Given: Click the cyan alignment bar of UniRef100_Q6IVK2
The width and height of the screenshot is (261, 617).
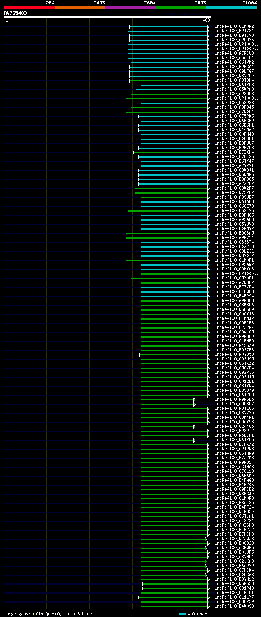Looking at the screenshot, I should [170, 62].
